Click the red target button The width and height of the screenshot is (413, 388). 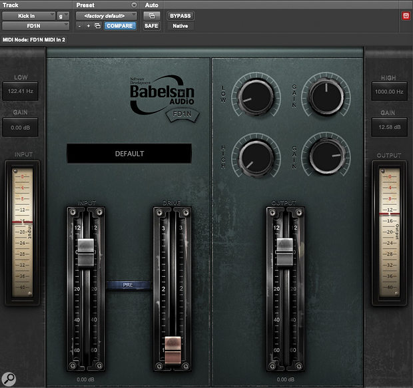coord(406,16)
